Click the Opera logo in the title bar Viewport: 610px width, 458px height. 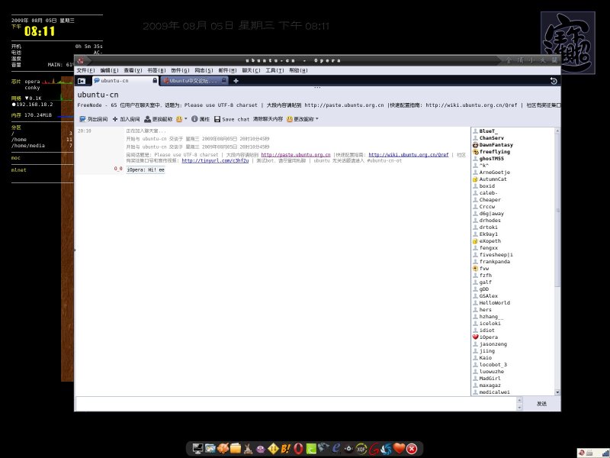tap(81, 60)
